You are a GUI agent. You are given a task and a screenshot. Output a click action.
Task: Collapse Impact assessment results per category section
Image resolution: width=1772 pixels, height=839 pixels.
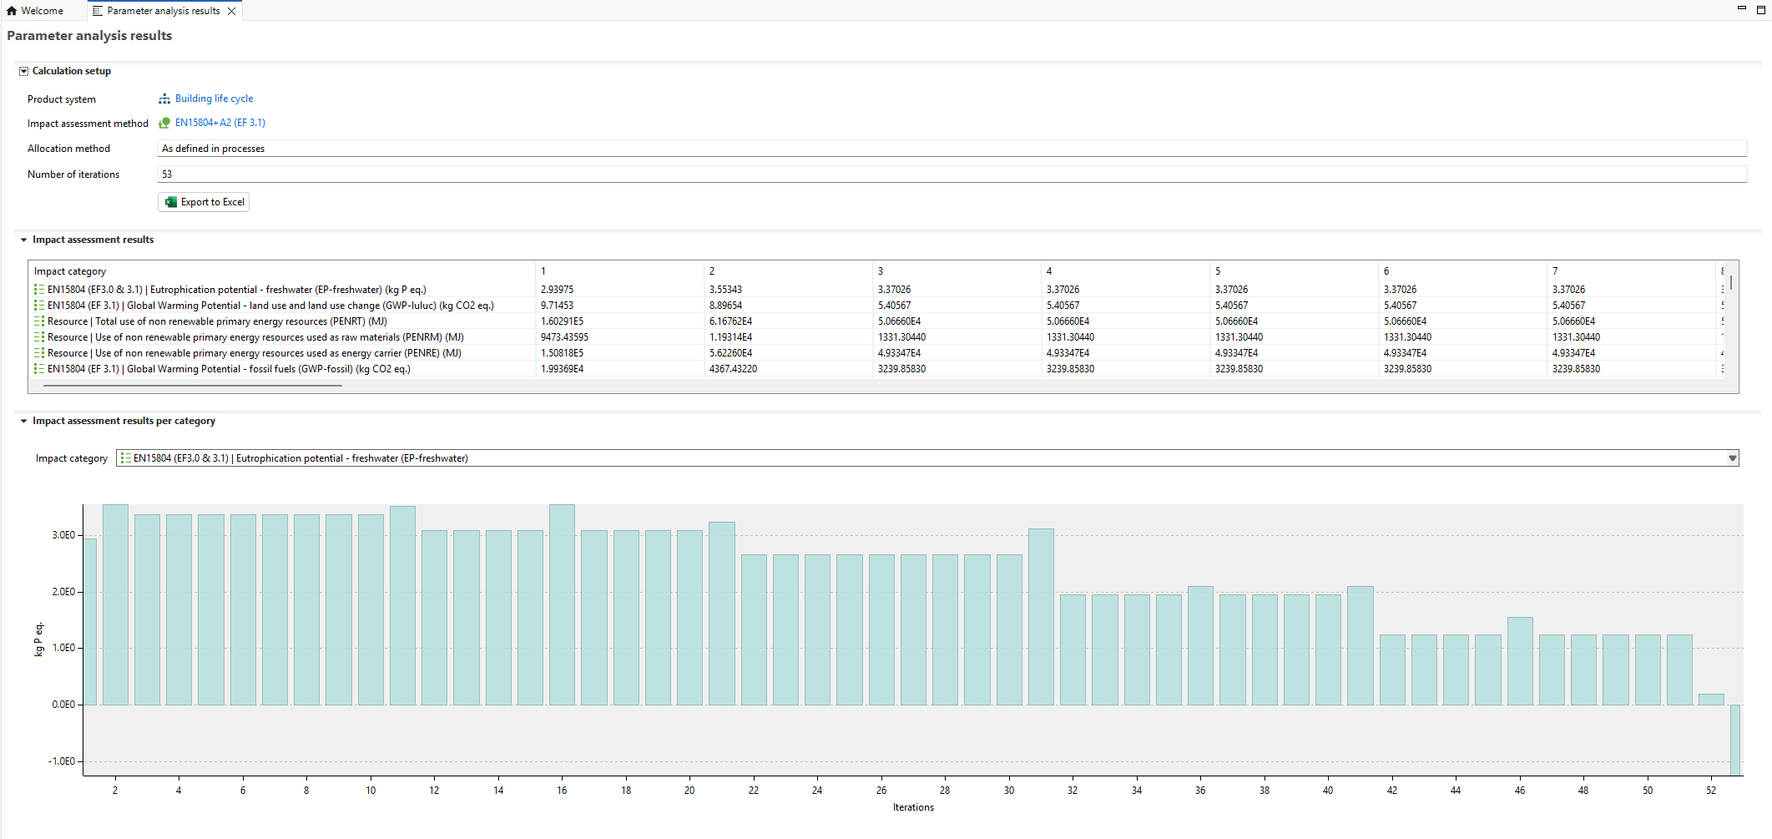(x=23, y=422)
